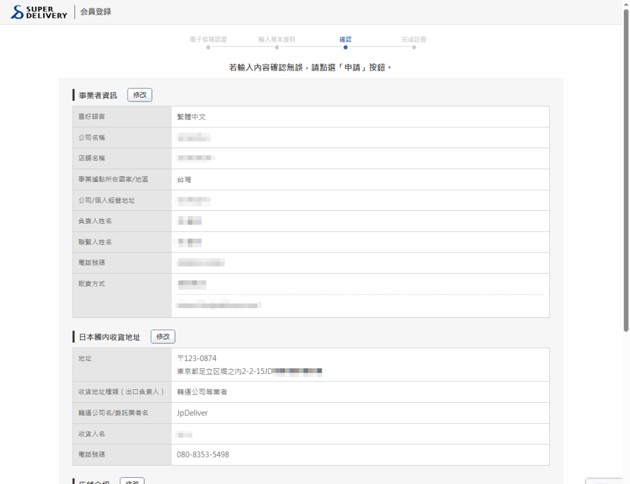Click the JpDeliver forwarder name
630x484 pixels.
pyautogui.click(x=193, y=413)
